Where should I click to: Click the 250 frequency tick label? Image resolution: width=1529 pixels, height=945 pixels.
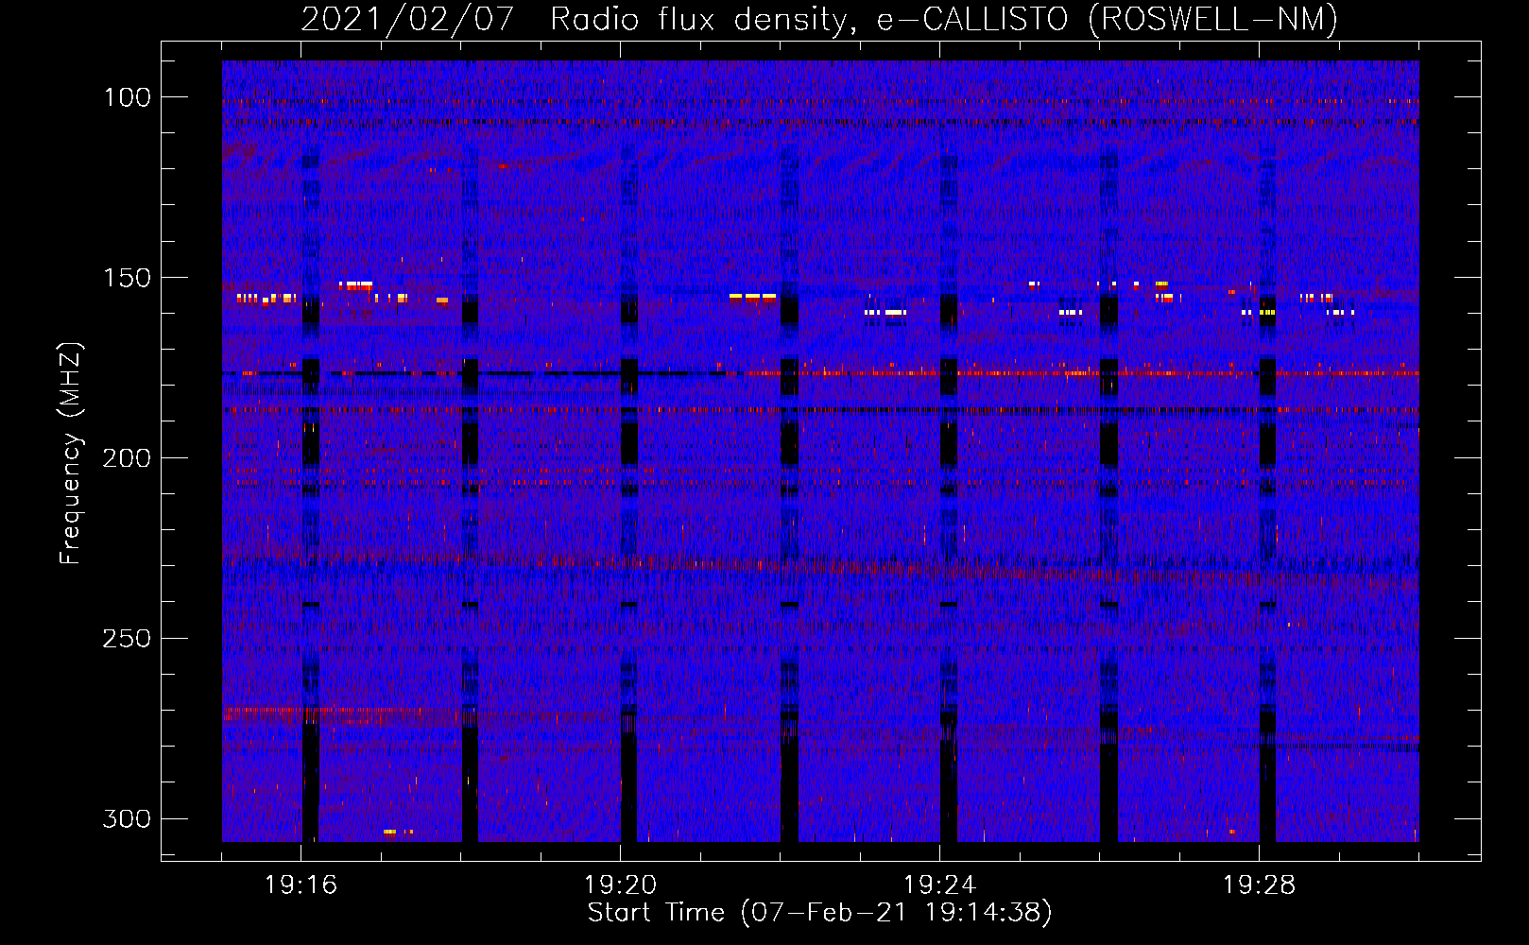(x=128, y=639)
